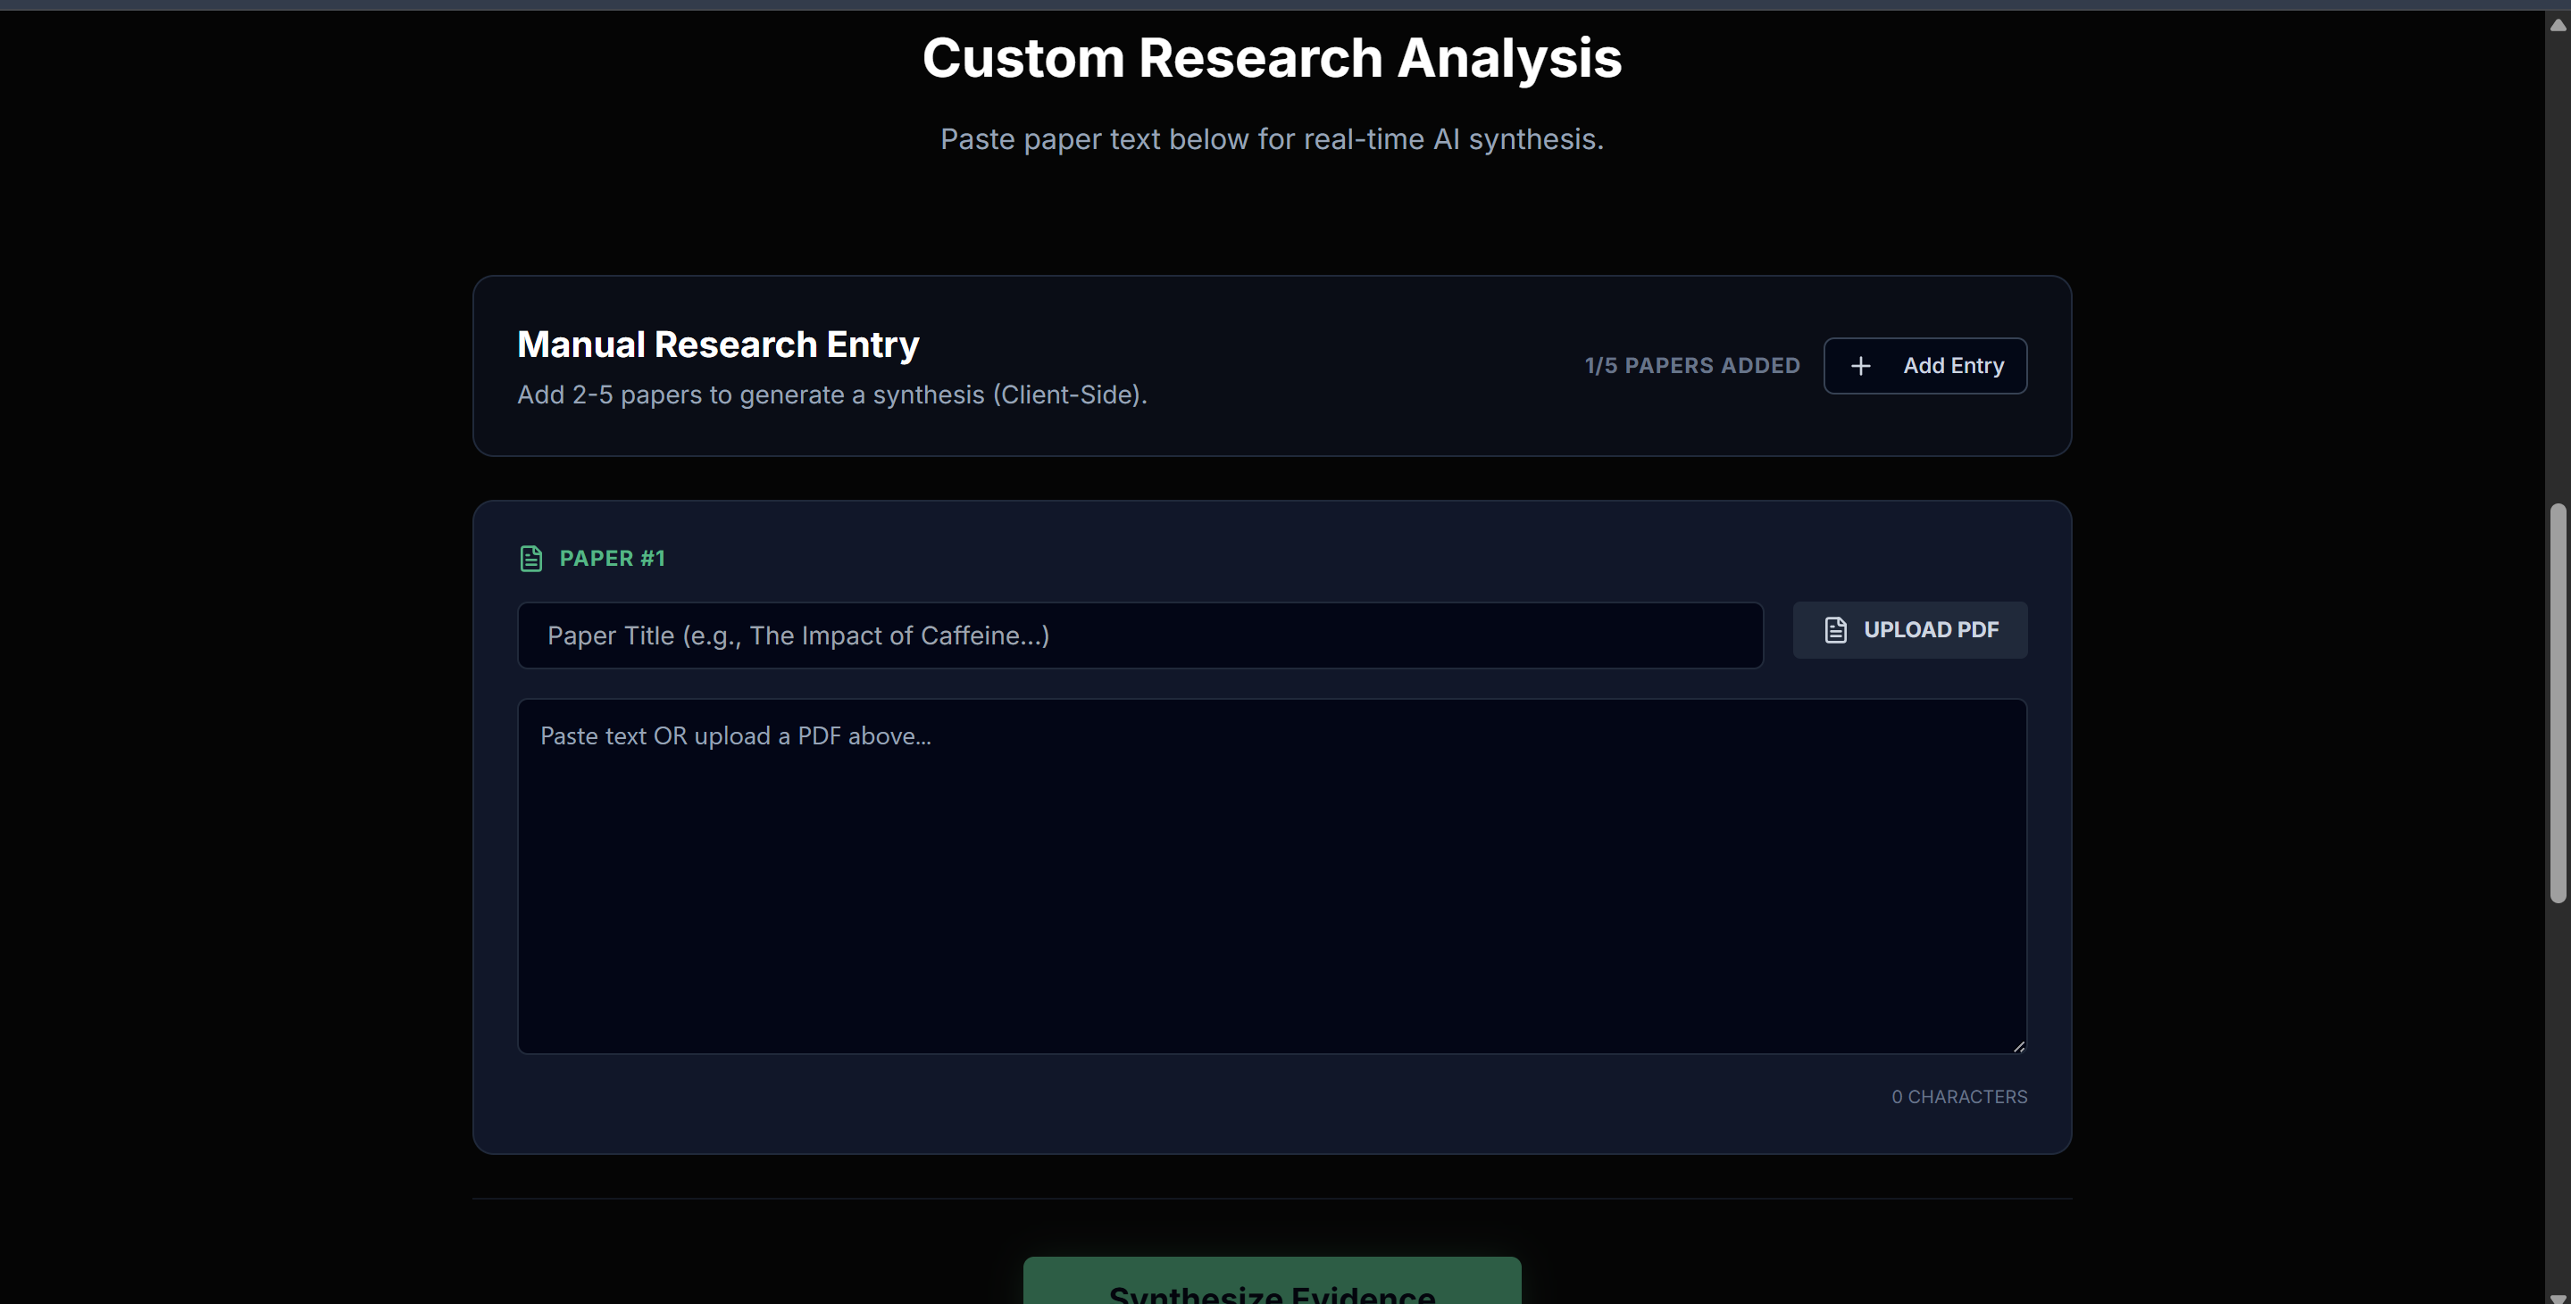Focus the Paper Title input field
This screenshot has height=1304, width=2571.
[x=1139, y=635]
